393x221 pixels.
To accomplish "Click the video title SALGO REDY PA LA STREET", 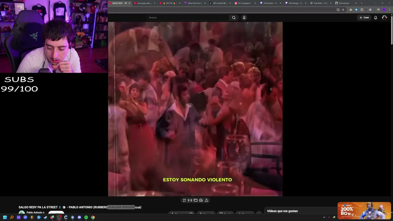I will pos(80,207).
